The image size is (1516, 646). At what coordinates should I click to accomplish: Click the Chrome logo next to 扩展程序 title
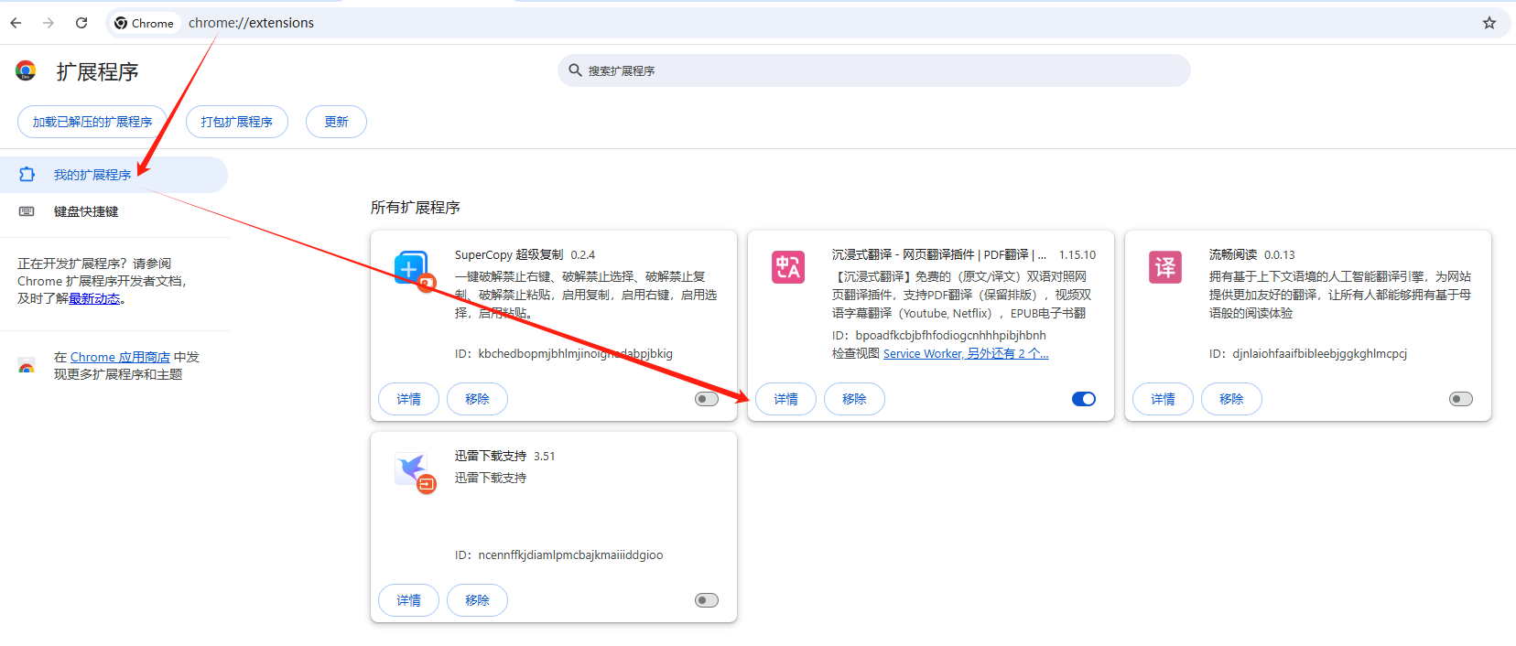26,70
